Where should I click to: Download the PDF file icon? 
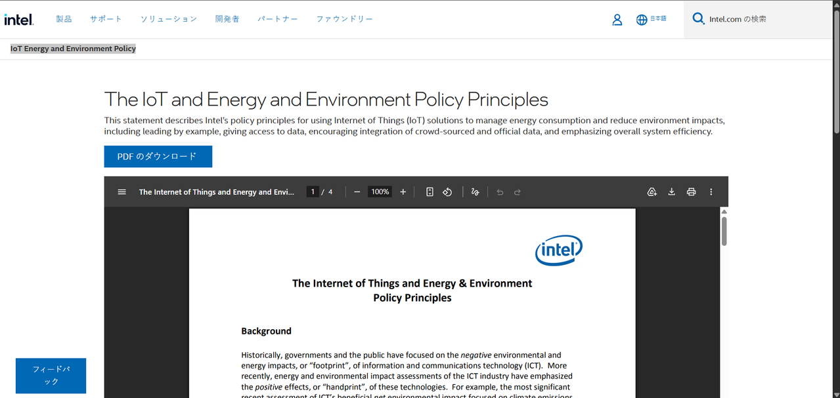point(671,192)
